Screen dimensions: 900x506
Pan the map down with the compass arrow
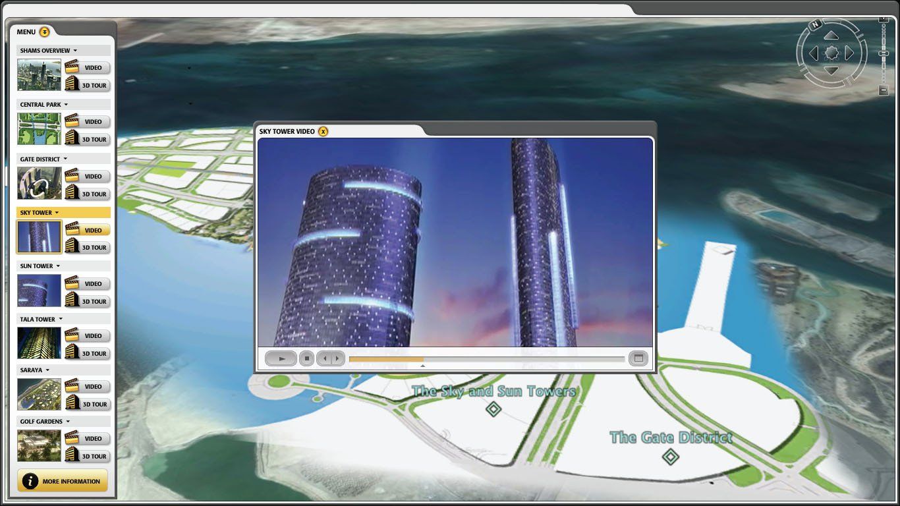831,70
